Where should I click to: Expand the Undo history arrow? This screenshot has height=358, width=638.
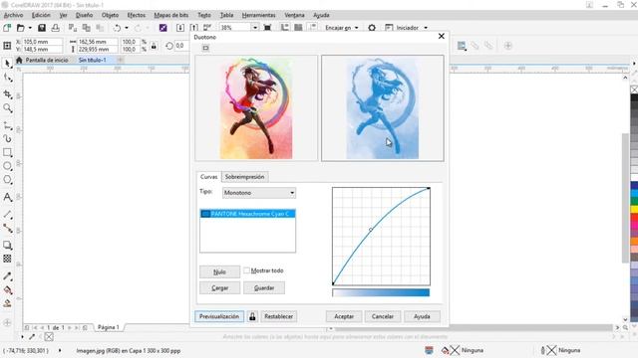pyautogui.click(x=127, y=28)
